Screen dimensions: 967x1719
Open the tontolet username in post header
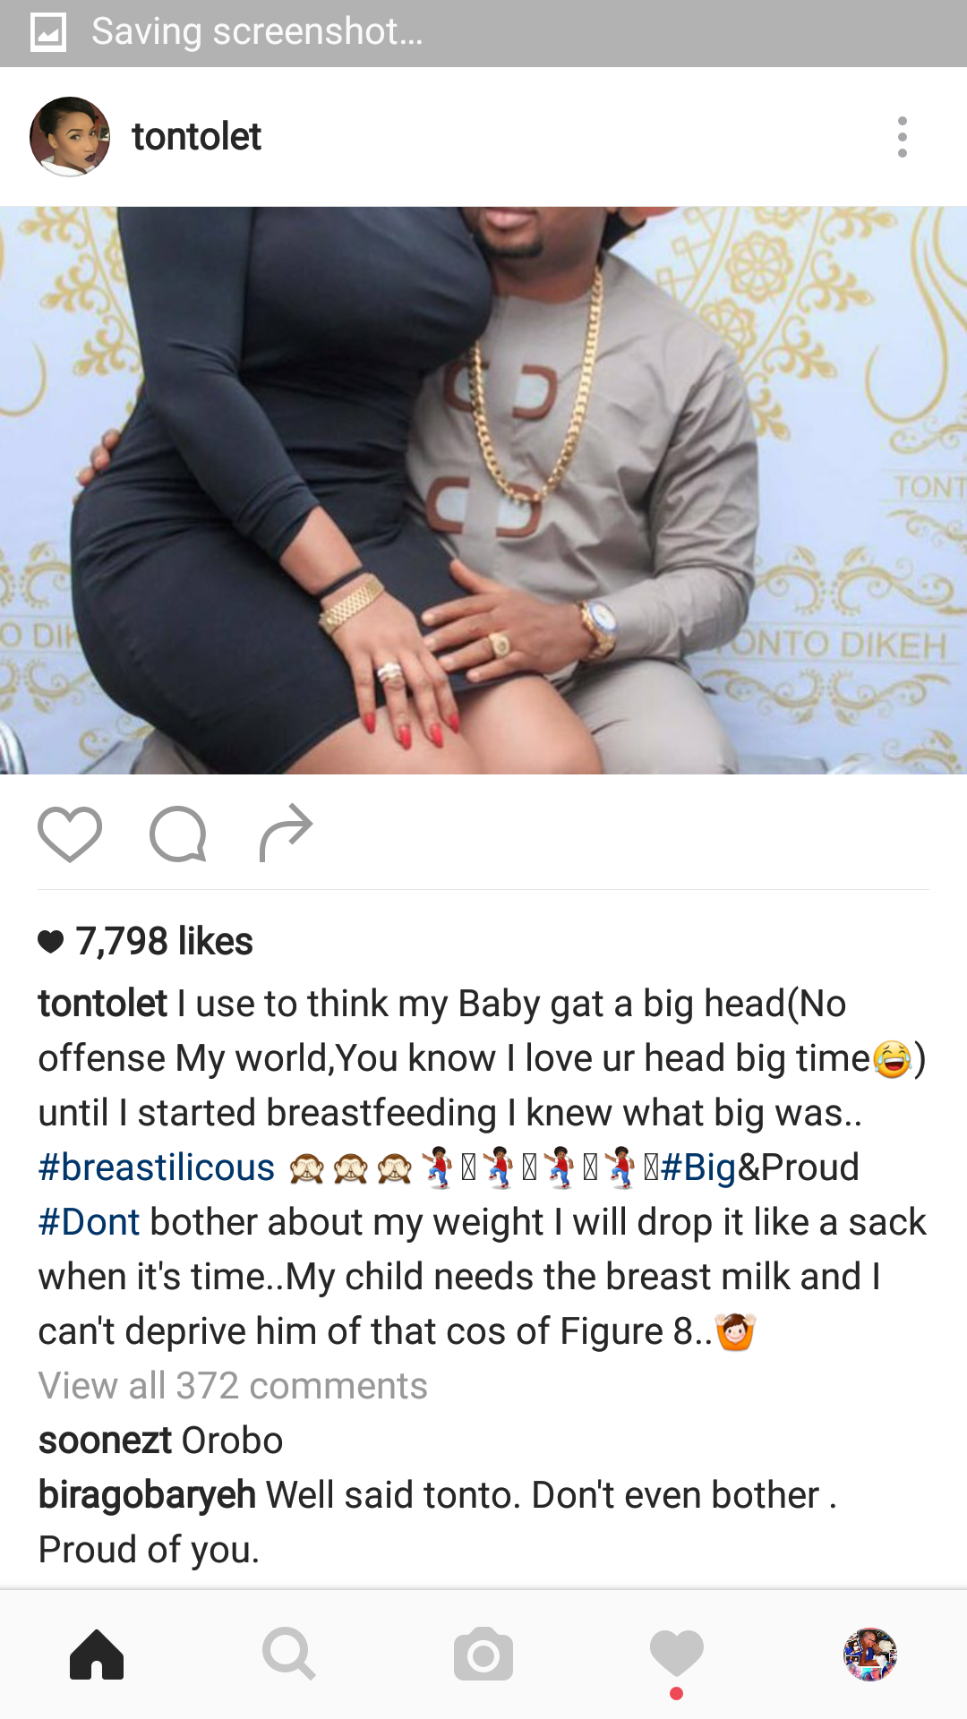pyautogui.click(x=197, y=137)
